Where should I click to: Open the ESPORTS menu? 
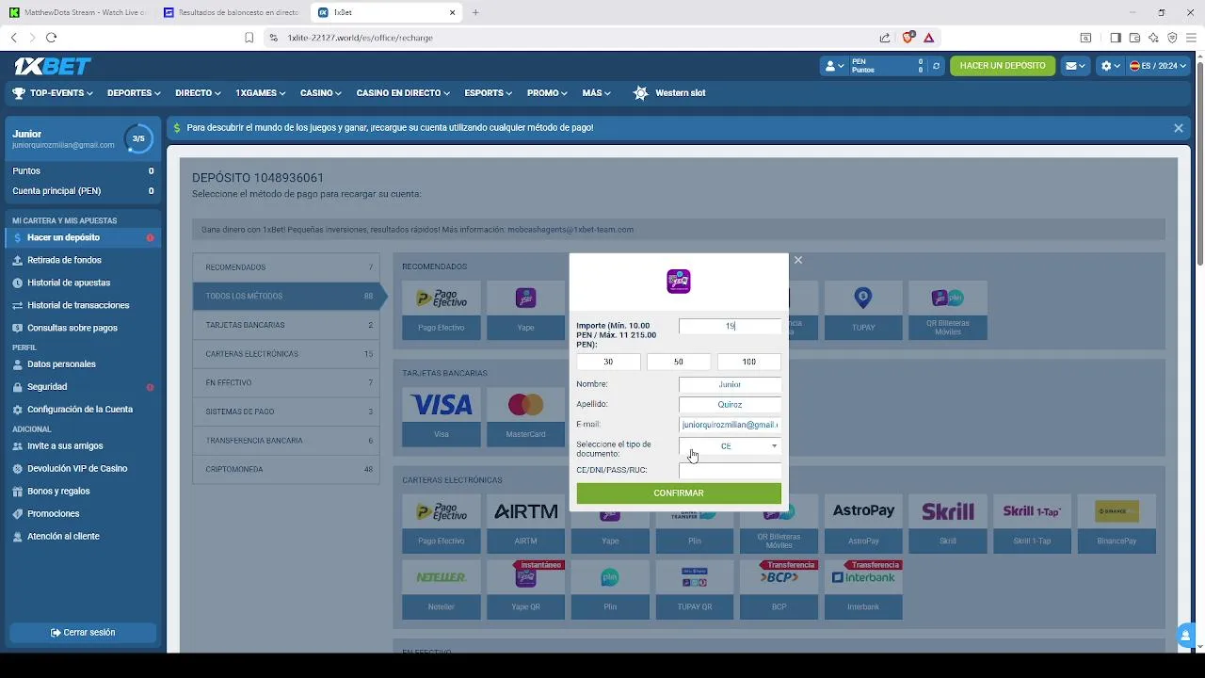coord(489,93)
